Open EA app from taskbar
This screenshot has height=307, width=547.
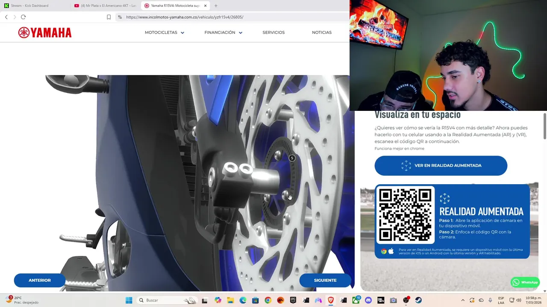280,300
